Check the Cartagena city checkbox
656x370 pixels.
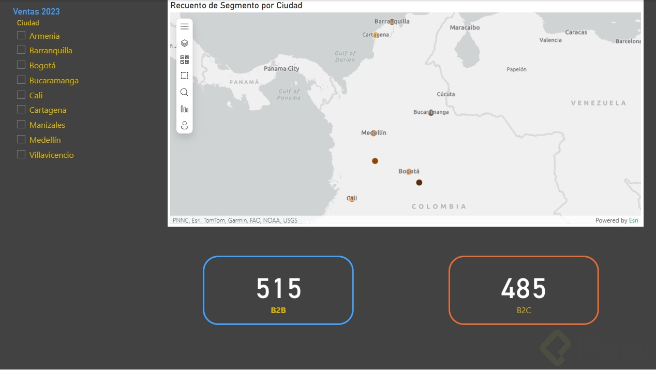pyautogui.click(x=21, y=109)
